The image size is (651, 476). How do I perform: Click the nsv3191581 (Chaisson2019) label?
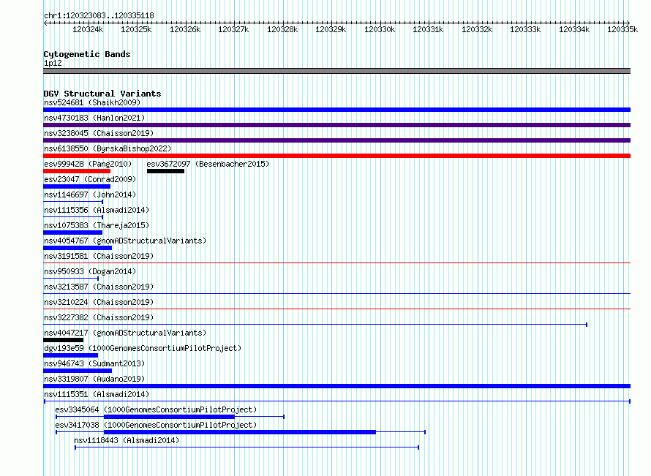pos(99,256)
